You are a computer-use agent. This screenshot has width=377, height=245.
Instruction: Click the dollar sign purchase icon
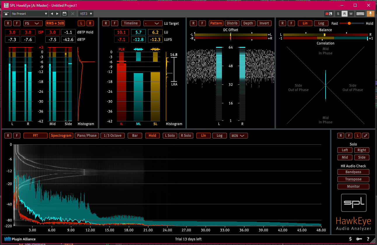[x=350, y=239]
